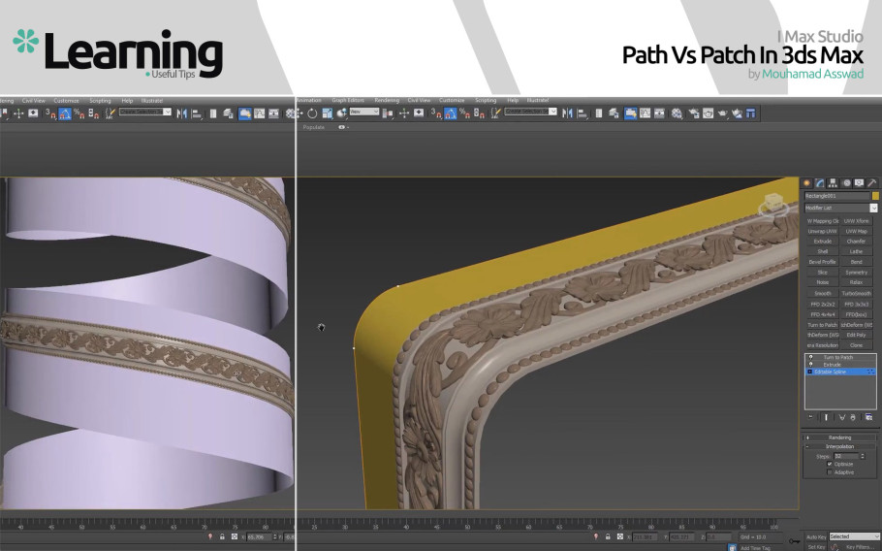Toggle lightbulb of Extrude modifier in stack
This screenshot has width=882, height=551.
810,364
